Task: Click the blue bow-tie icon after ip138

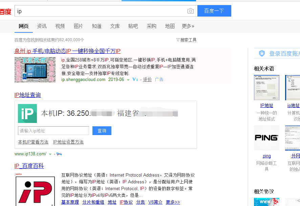Action: tap(59, 154)
